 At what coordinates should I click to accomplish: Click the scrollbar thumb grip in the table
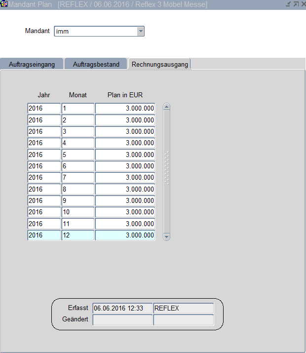tap(166, 168)
